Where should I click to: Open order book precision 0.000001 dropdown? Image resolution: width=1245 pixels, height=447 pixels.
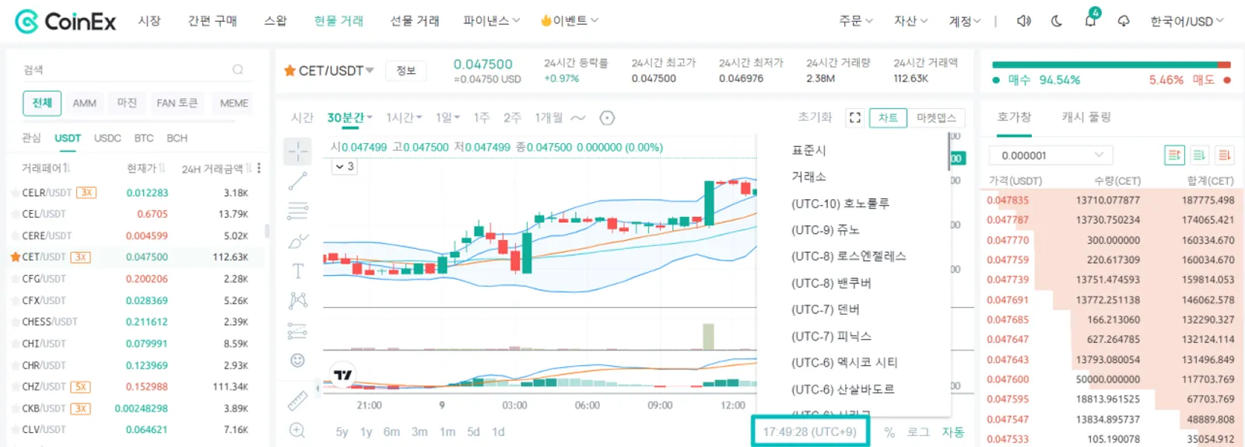pyautogui.click(x=1052, y=155)
